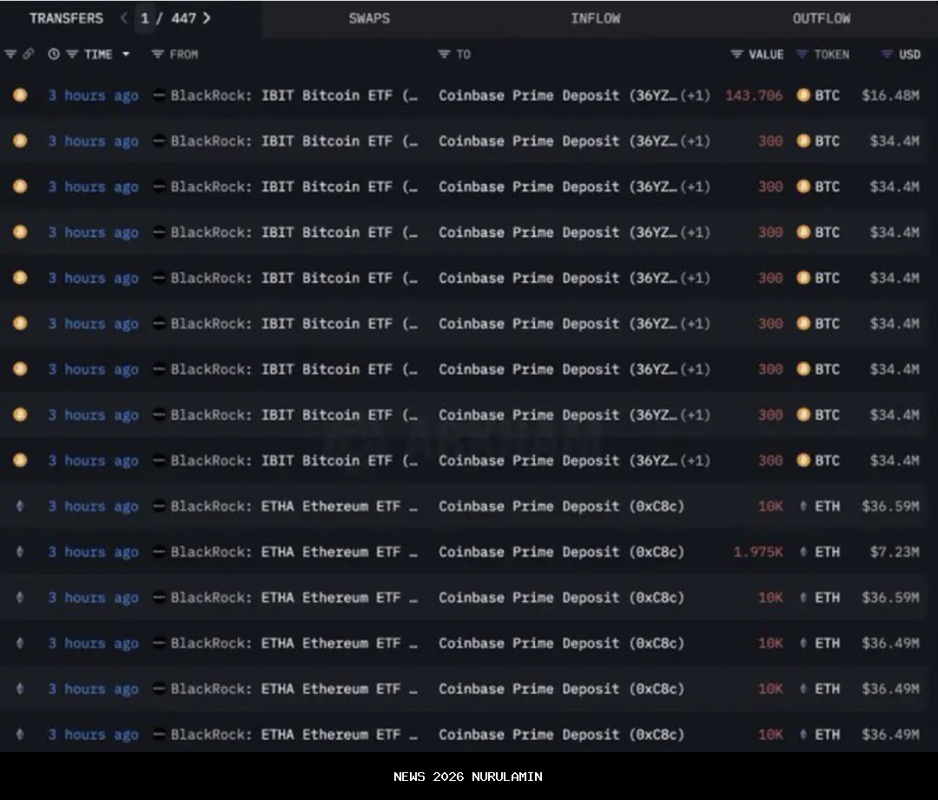Go to next transfers page arrow
Image resolution: width=938 pixels, height=800 pixels.
pos(207,18)
